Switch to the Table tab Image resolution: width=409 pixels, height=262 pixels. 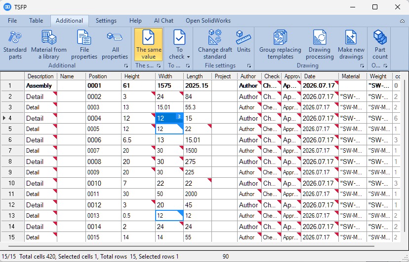(x=36, y=21)
